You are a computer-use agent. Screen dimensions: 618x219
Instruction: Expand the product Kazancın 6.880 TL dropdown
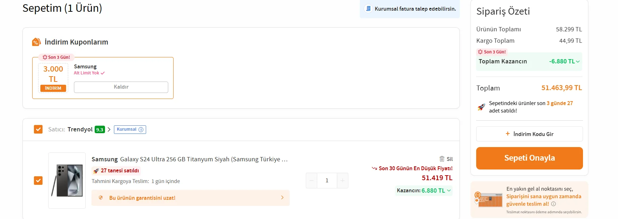(449, 191)
